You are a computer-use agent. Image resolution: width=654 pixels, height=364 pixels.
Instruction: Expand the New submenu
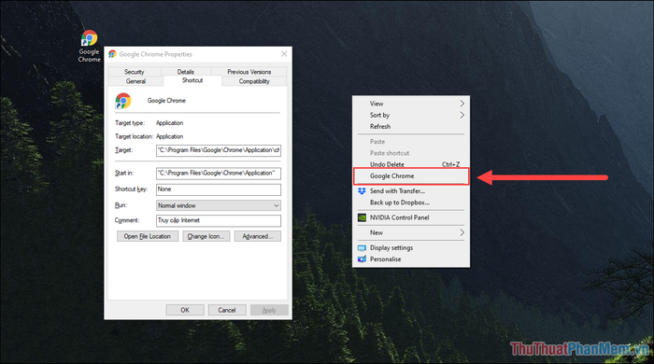(411, 232)
